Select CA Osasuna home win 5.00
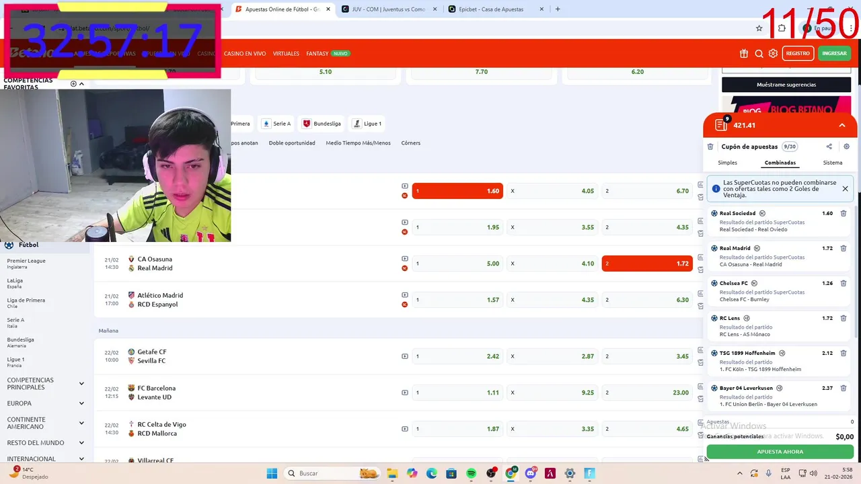 point(457,264)
